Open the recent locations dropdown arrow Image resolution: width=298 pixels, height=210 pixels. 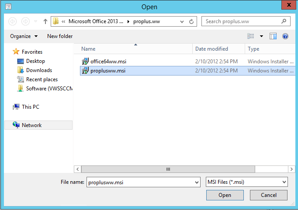coord(35,21)
